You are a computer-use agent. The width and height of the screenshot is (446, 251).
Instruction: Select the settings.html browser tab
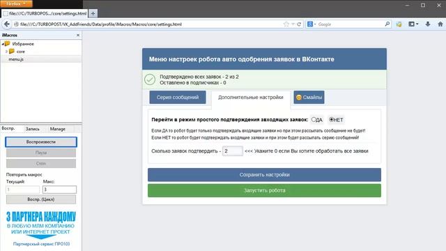(x=45, y=13)
